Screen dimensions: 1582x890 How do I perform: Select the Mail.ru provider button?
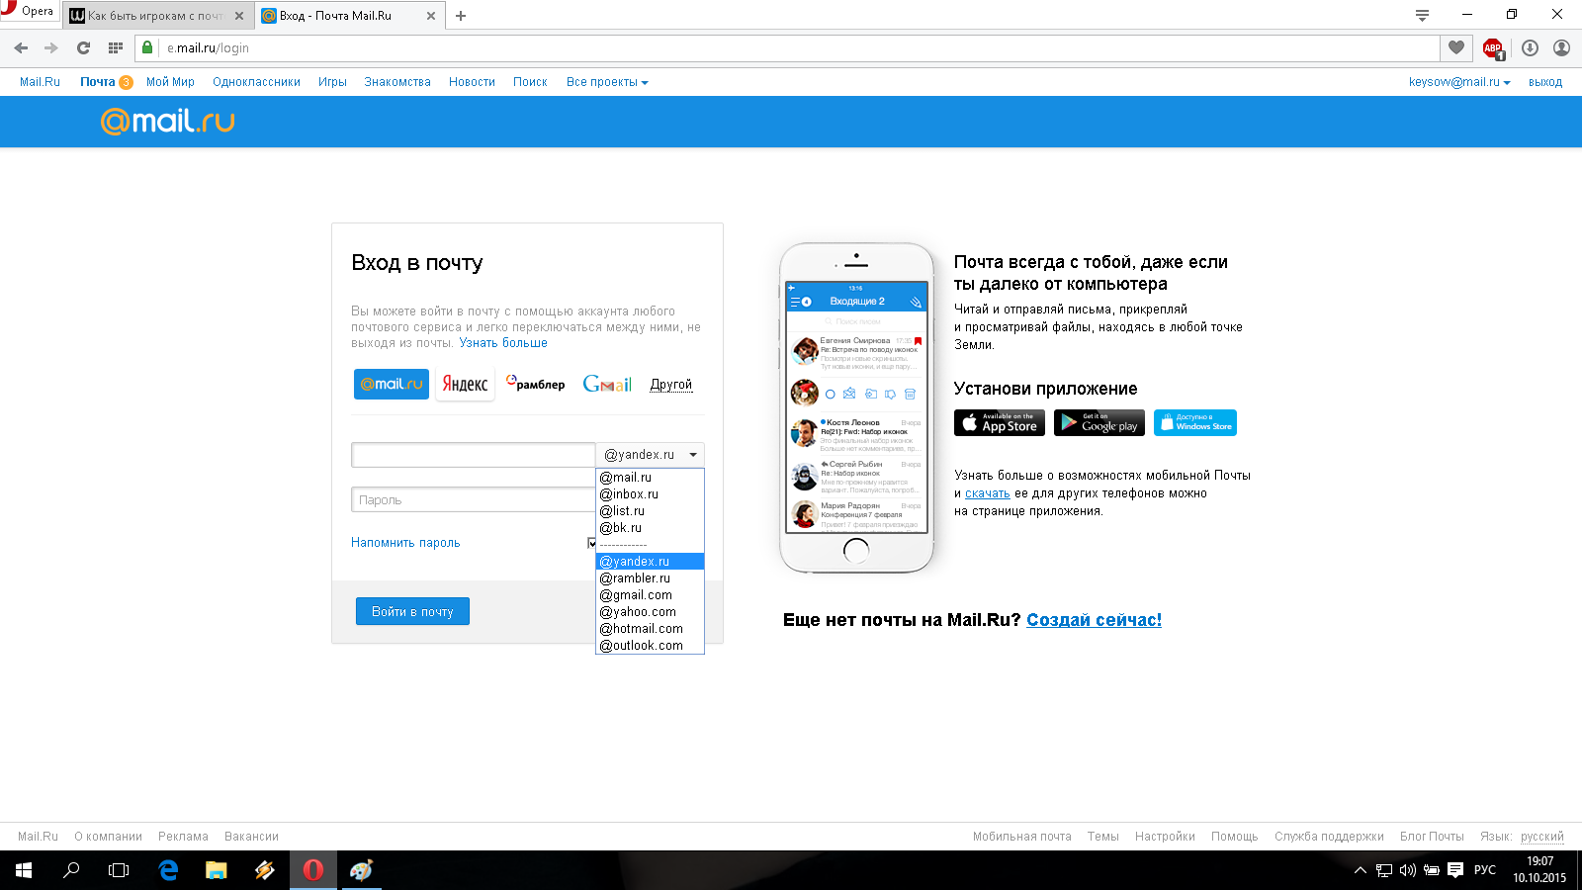coord(392,384)
